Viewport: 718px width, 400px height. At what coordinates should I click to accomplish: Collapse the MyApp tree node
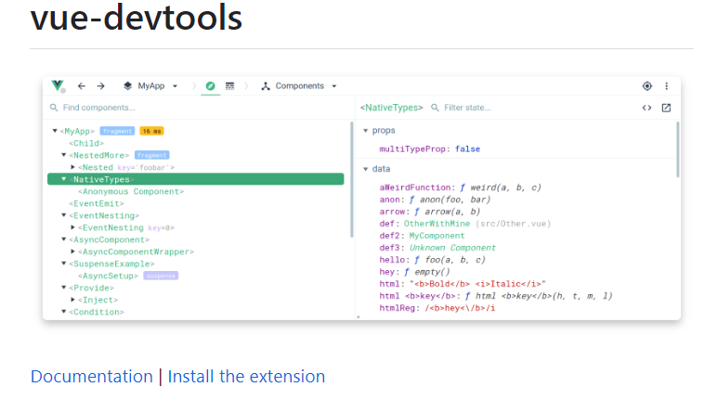click(x=55, y=131)
